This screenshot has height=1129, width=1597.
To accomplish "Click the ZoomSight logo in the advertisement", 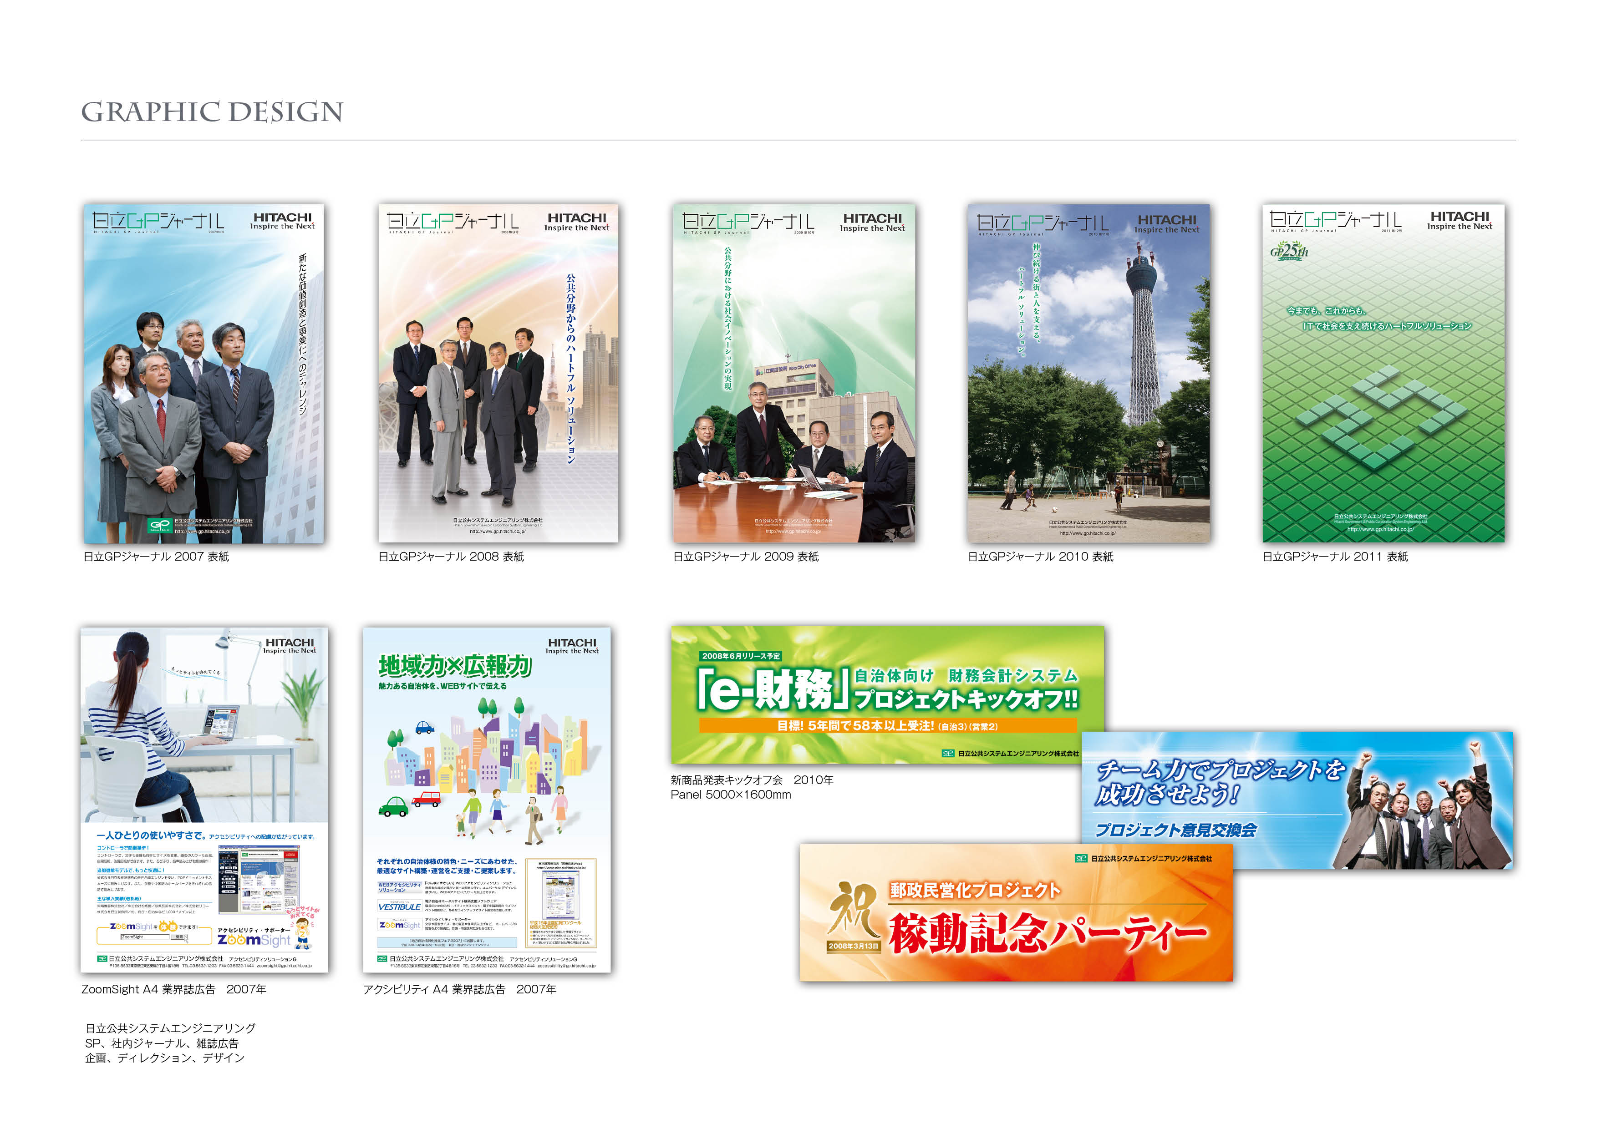I will [x=254, y=940].
